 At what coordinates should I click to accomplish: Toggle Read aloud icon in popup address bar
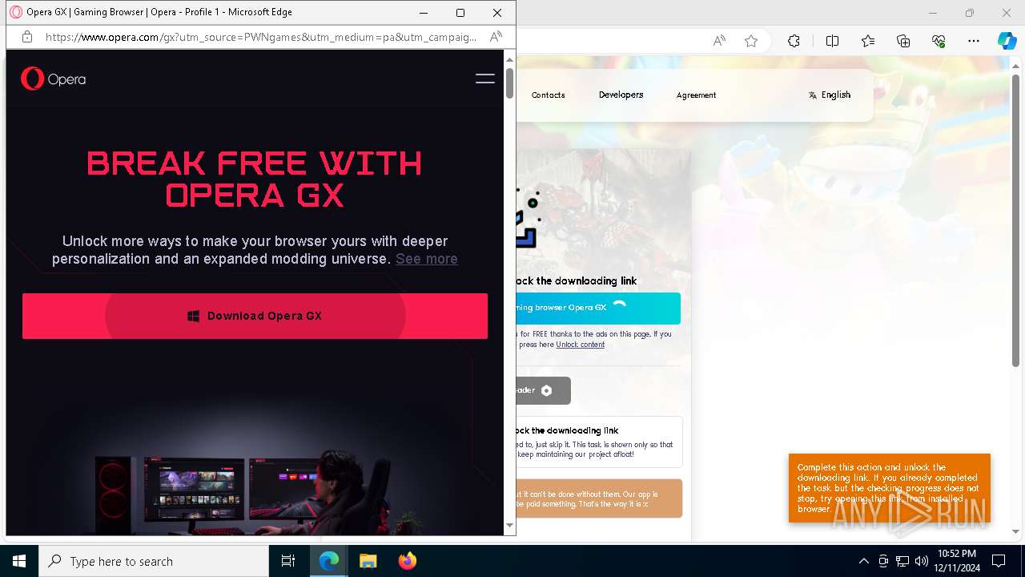pyautogui.click(x=496, y=37)
